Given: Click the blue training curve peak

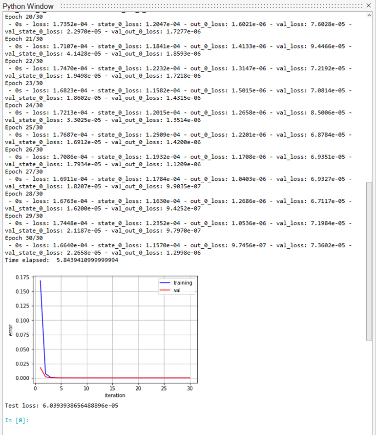Looking at the screenshot, I should pyautogui.click(x=40, y=281).
